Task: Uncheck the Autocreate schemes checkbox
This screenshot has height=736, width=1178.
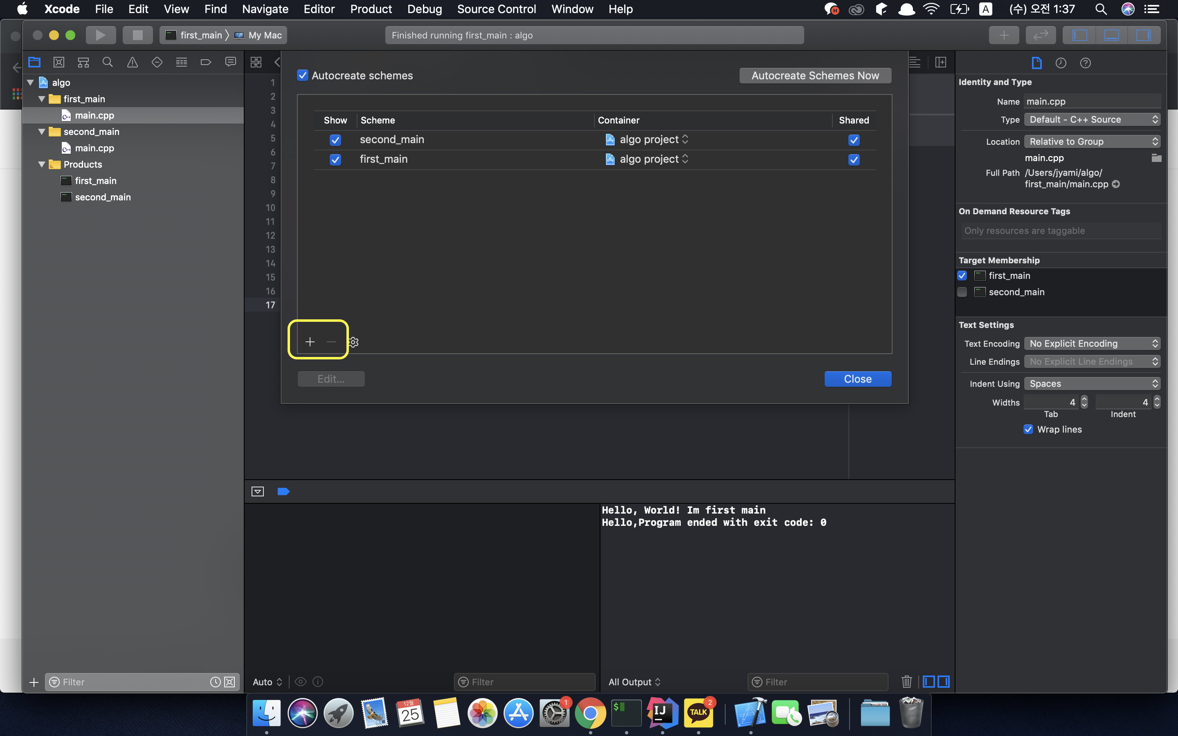Action: tap(303, 76)
